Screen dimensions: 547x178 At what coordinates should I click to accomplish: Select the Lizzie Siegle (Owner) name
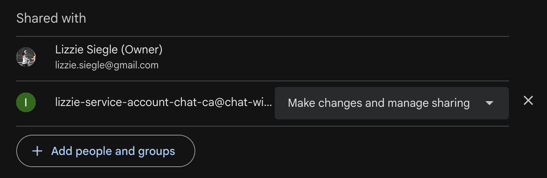pyautogui.click(x=109, y=49)
